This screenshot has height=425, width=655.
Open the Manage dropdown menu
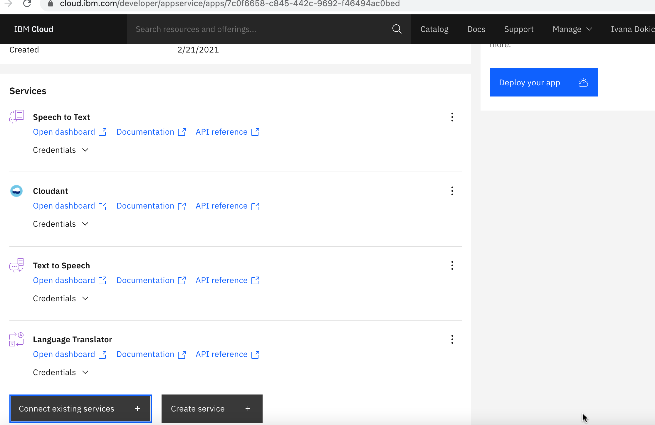[572, 29]
